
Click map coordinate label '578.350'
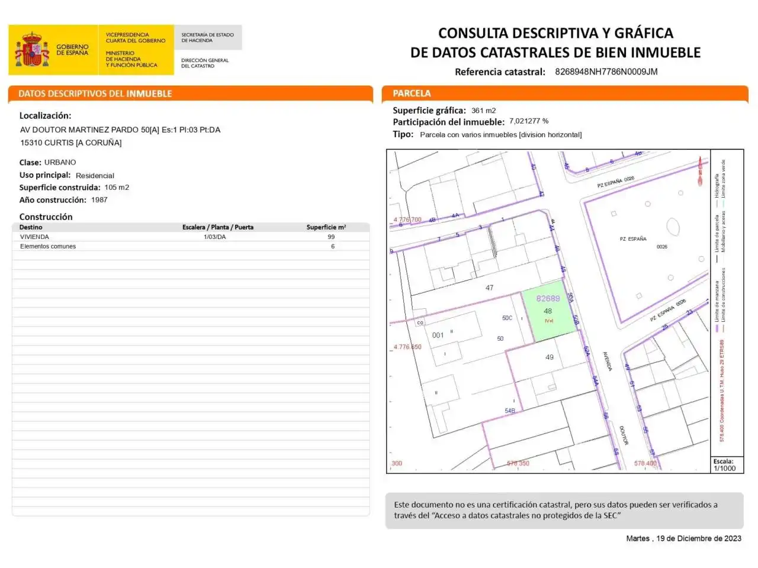tap(518, 463)
